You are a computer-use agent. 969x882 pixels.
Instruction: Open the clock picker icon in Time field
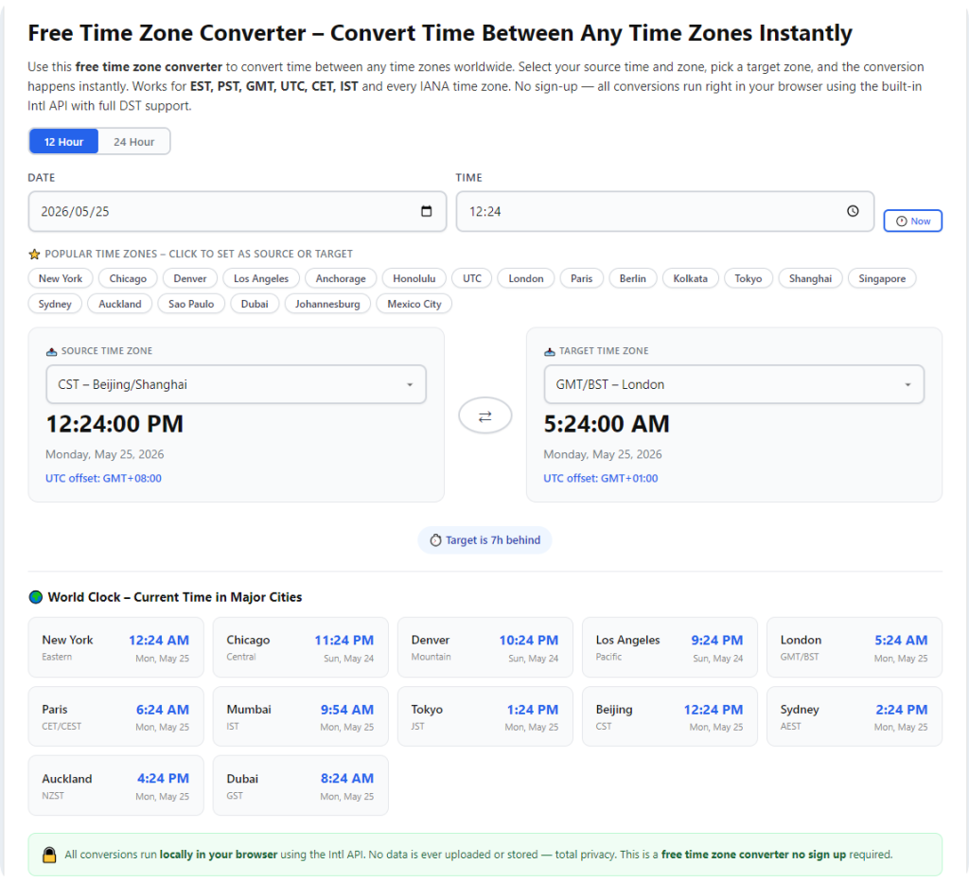tap(853, 211)
